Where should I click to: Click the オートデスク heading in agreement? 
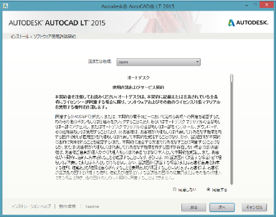pyautogui.click(x=138, y=77)
